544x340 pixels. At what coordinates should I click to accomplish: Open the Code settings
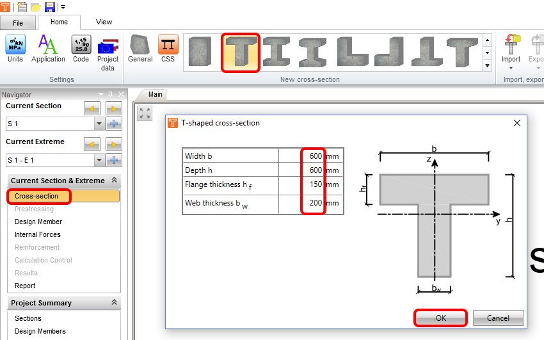point(81,49)
